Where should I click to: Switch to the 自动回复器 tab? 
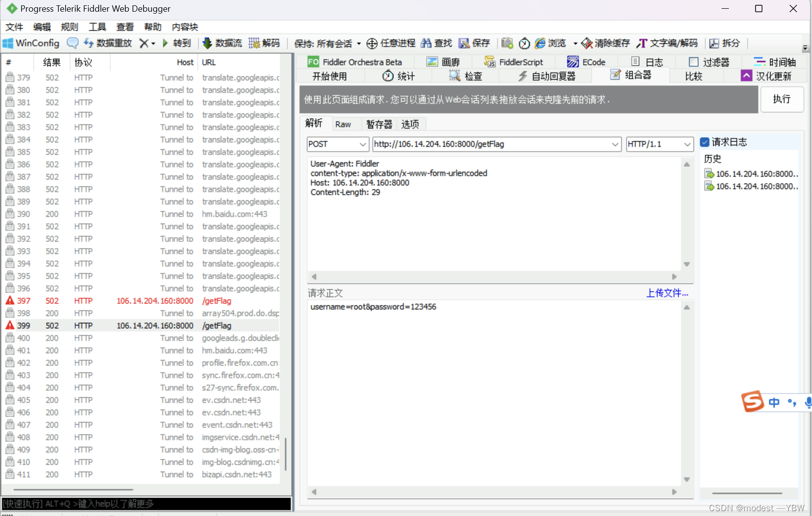(x=547, y=76)
